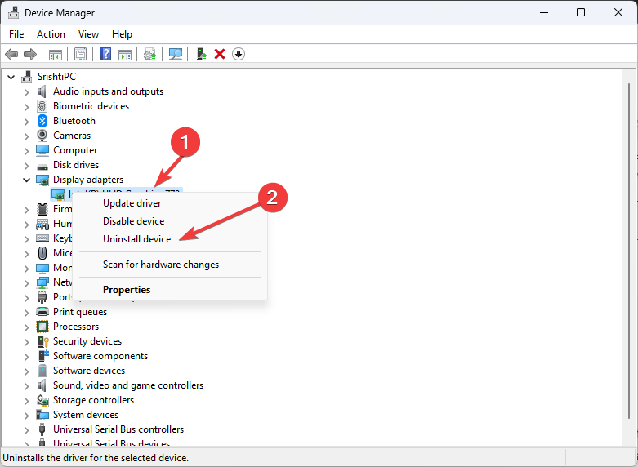Click the Enable device toolbar icon

click(x=202, y=54)
